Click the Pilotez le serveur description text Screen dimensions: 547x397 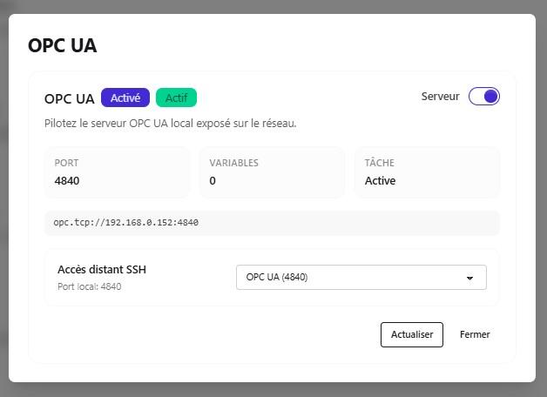tap(170, 123)
